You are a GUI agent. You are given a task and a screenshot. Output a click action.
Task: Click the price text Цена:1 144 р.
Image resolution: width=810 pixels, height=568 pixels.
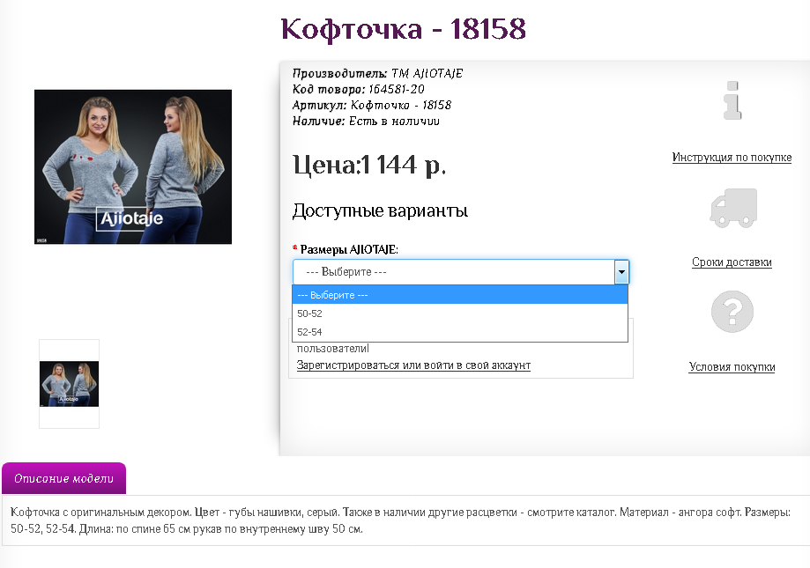tap(369, 165)
